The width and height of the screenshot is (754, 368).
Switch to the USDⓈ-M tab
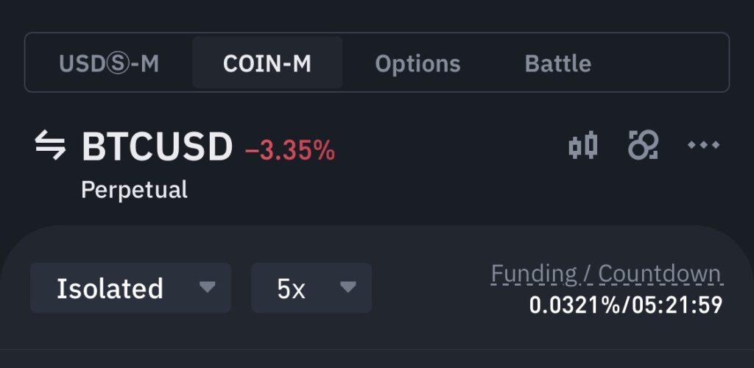pos(109,63)
